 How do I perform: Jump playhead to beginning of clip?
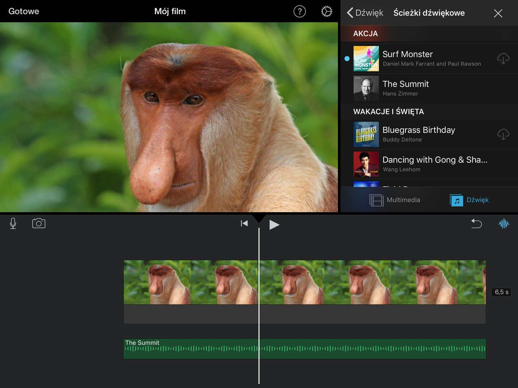(244, 224)
